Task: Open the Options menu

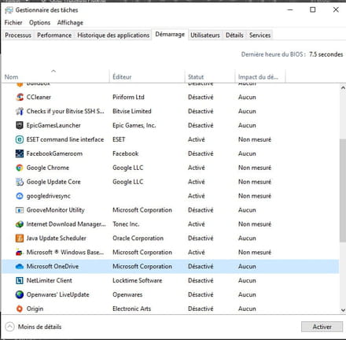Action: point(39,23)
